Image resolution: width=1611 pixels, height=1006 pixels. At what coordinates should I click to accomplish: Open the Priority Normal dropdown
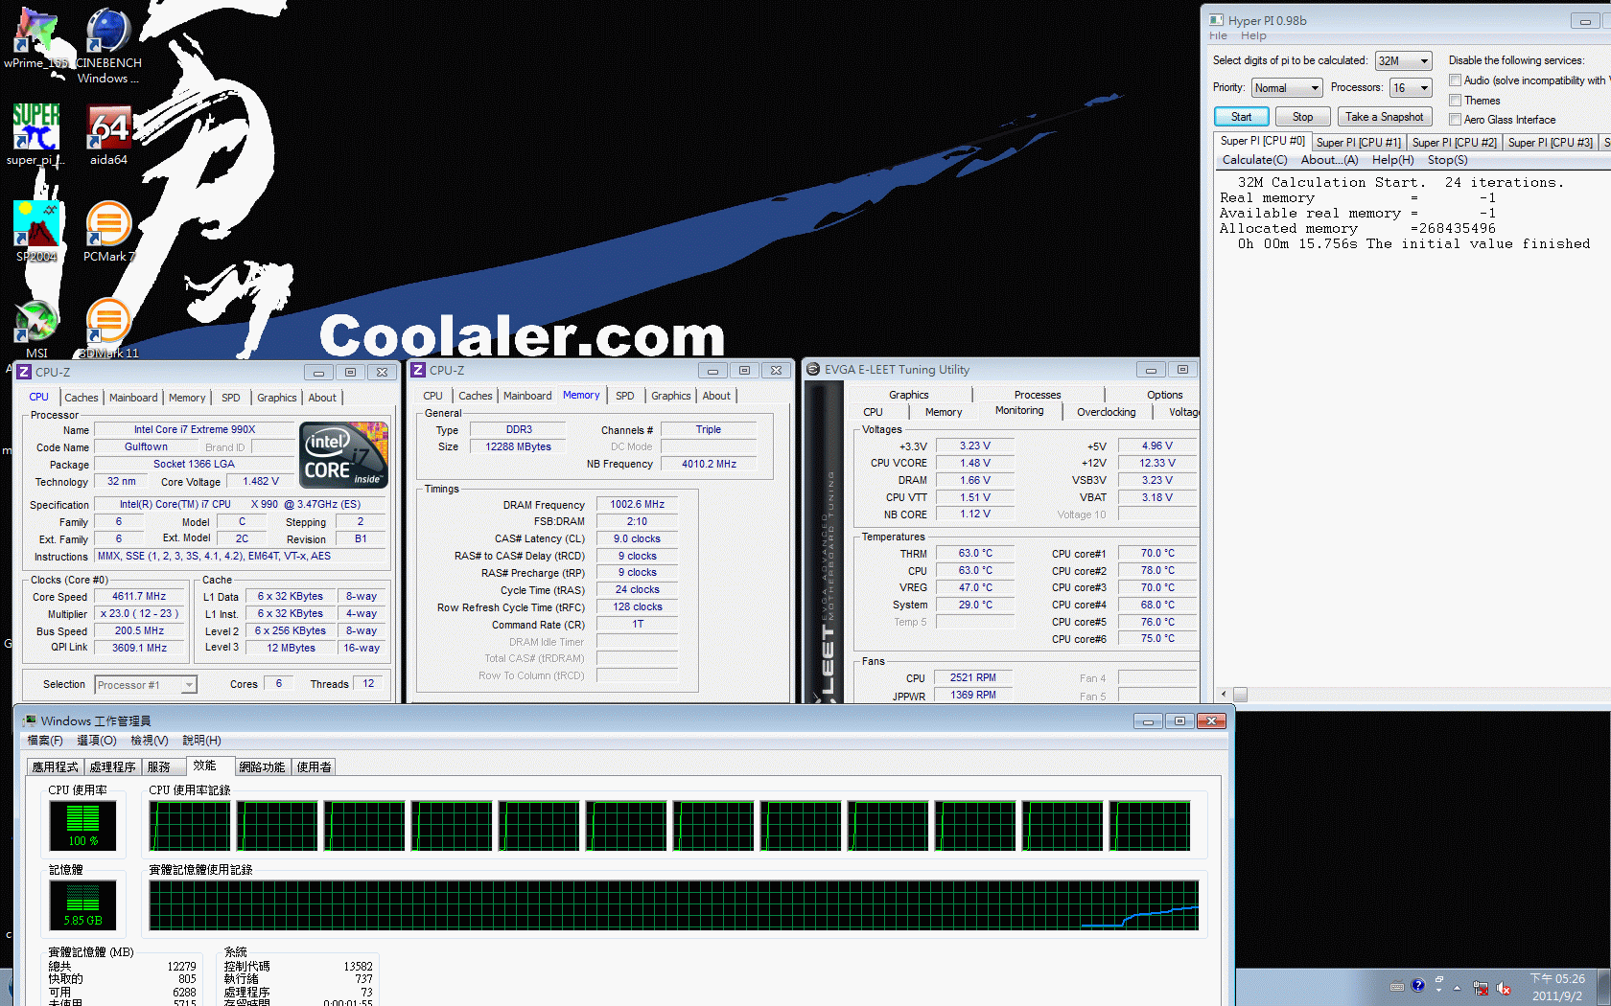[x=1287, y=88]
